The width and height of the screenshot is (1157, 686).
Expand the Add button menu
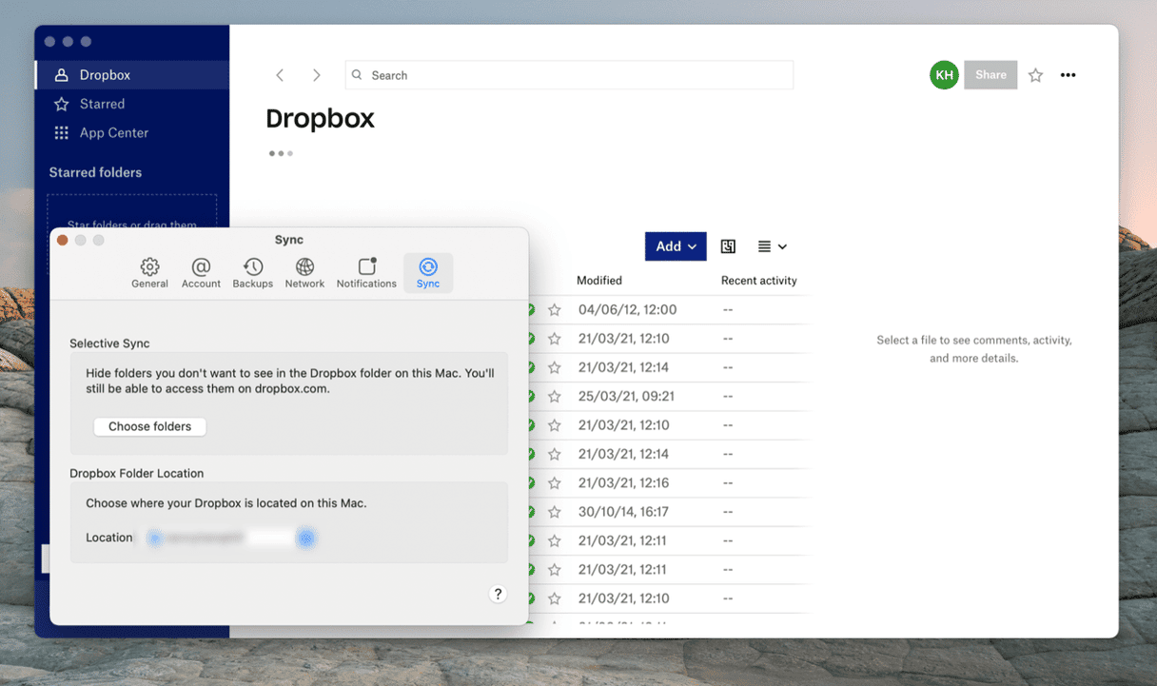pyautogui.click(x=676, y=246)
